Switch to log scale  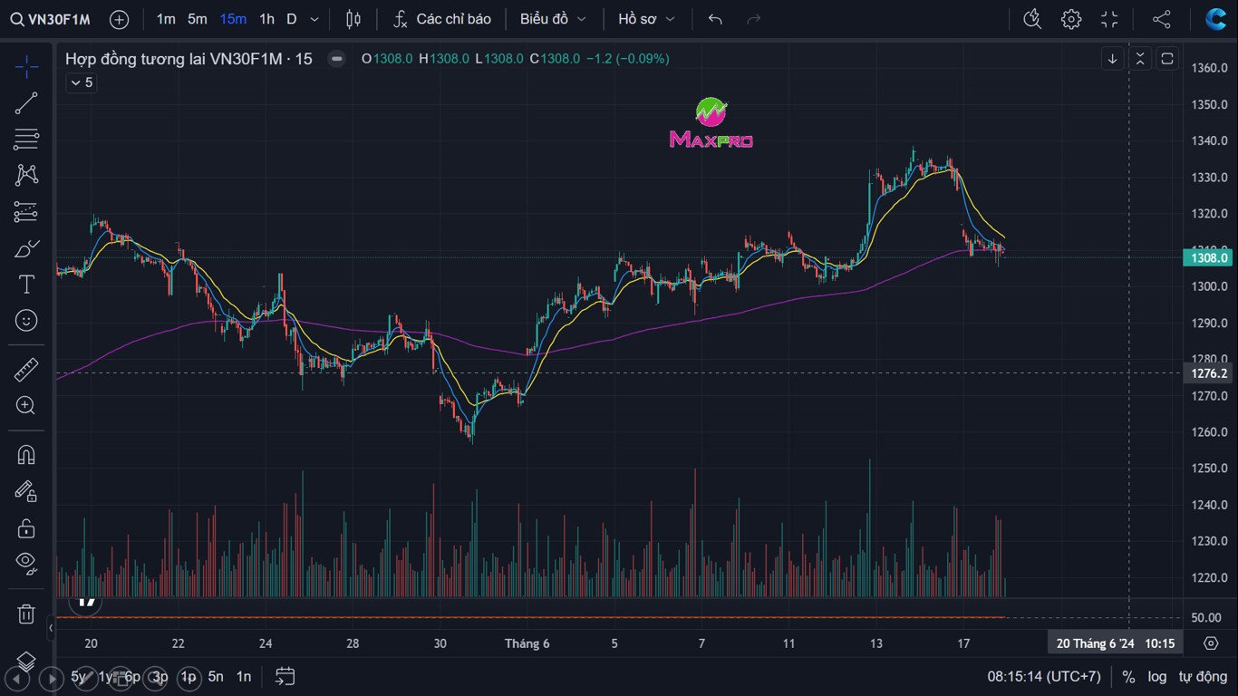click(1156, 676)
